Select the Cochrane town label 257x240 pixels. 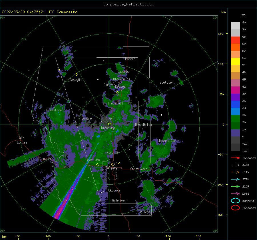pyautogui.click(x=93, y=160)
